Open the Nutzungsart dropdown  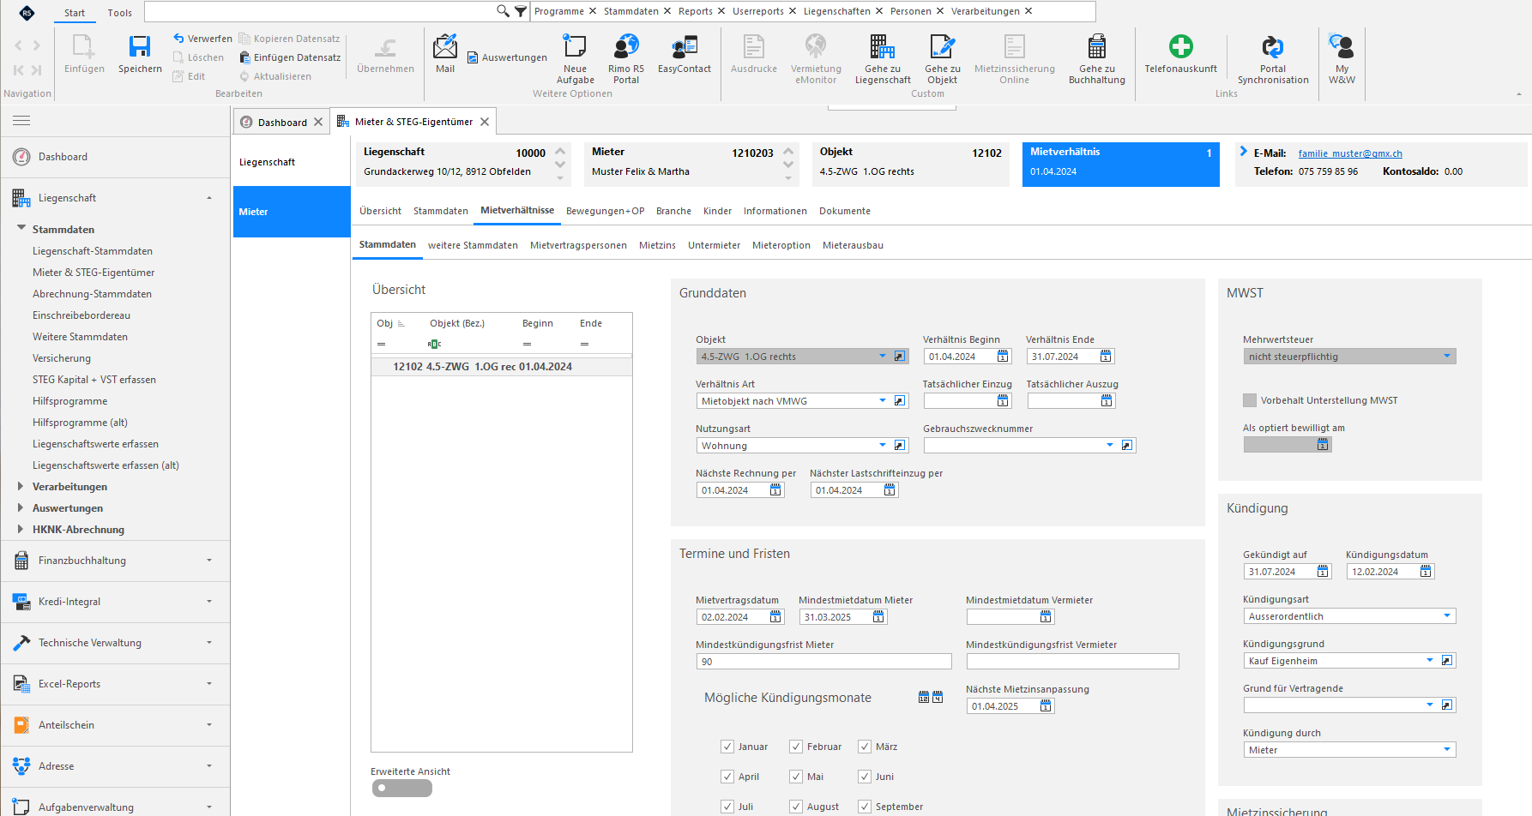[883, 446]
